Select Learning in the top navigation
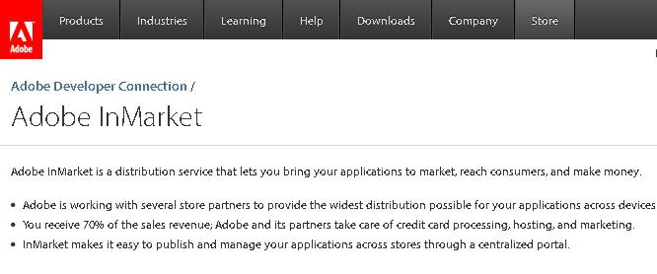This screenshot has width=657, height=274. [x=243, y=21]
